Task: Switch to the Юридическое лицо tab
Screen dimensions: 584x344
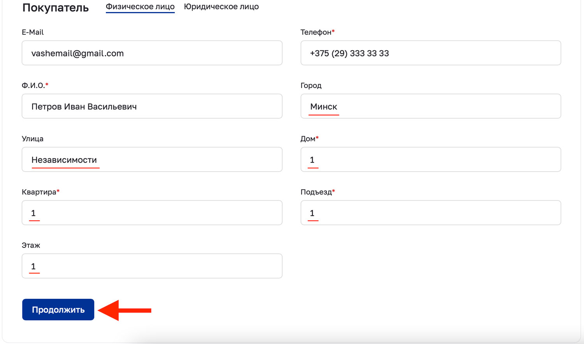Action: click(221, 7)
